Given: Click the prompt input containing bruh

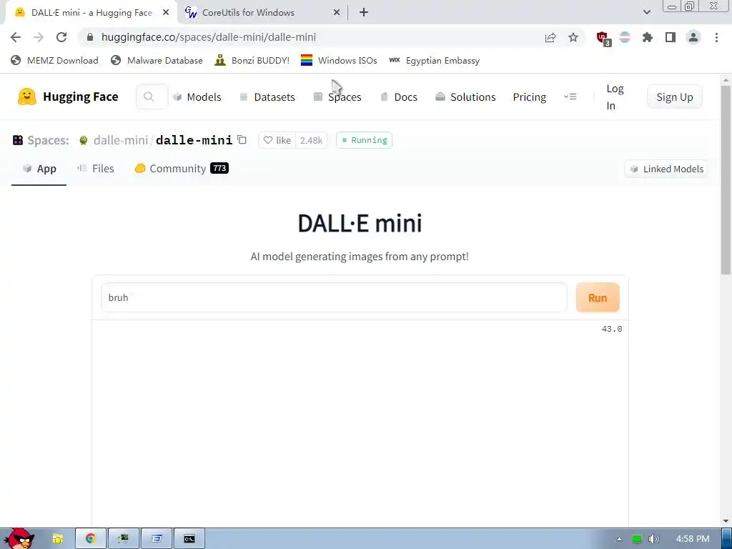Looking at the screenshot, I should (334, 297).
